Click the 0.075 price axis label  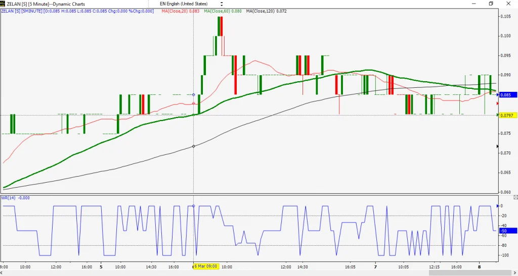click(506, 133)
